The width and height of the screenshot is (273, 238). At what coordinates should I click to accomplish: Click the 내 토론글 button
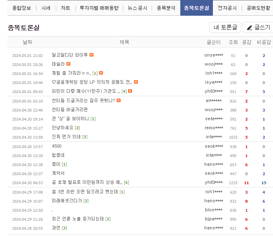(x=225, y=27)
